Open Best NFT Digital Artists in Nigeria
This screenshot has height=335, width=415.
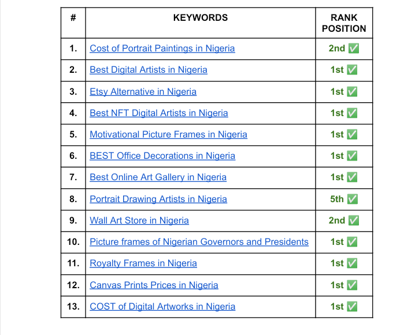[158, 113]
